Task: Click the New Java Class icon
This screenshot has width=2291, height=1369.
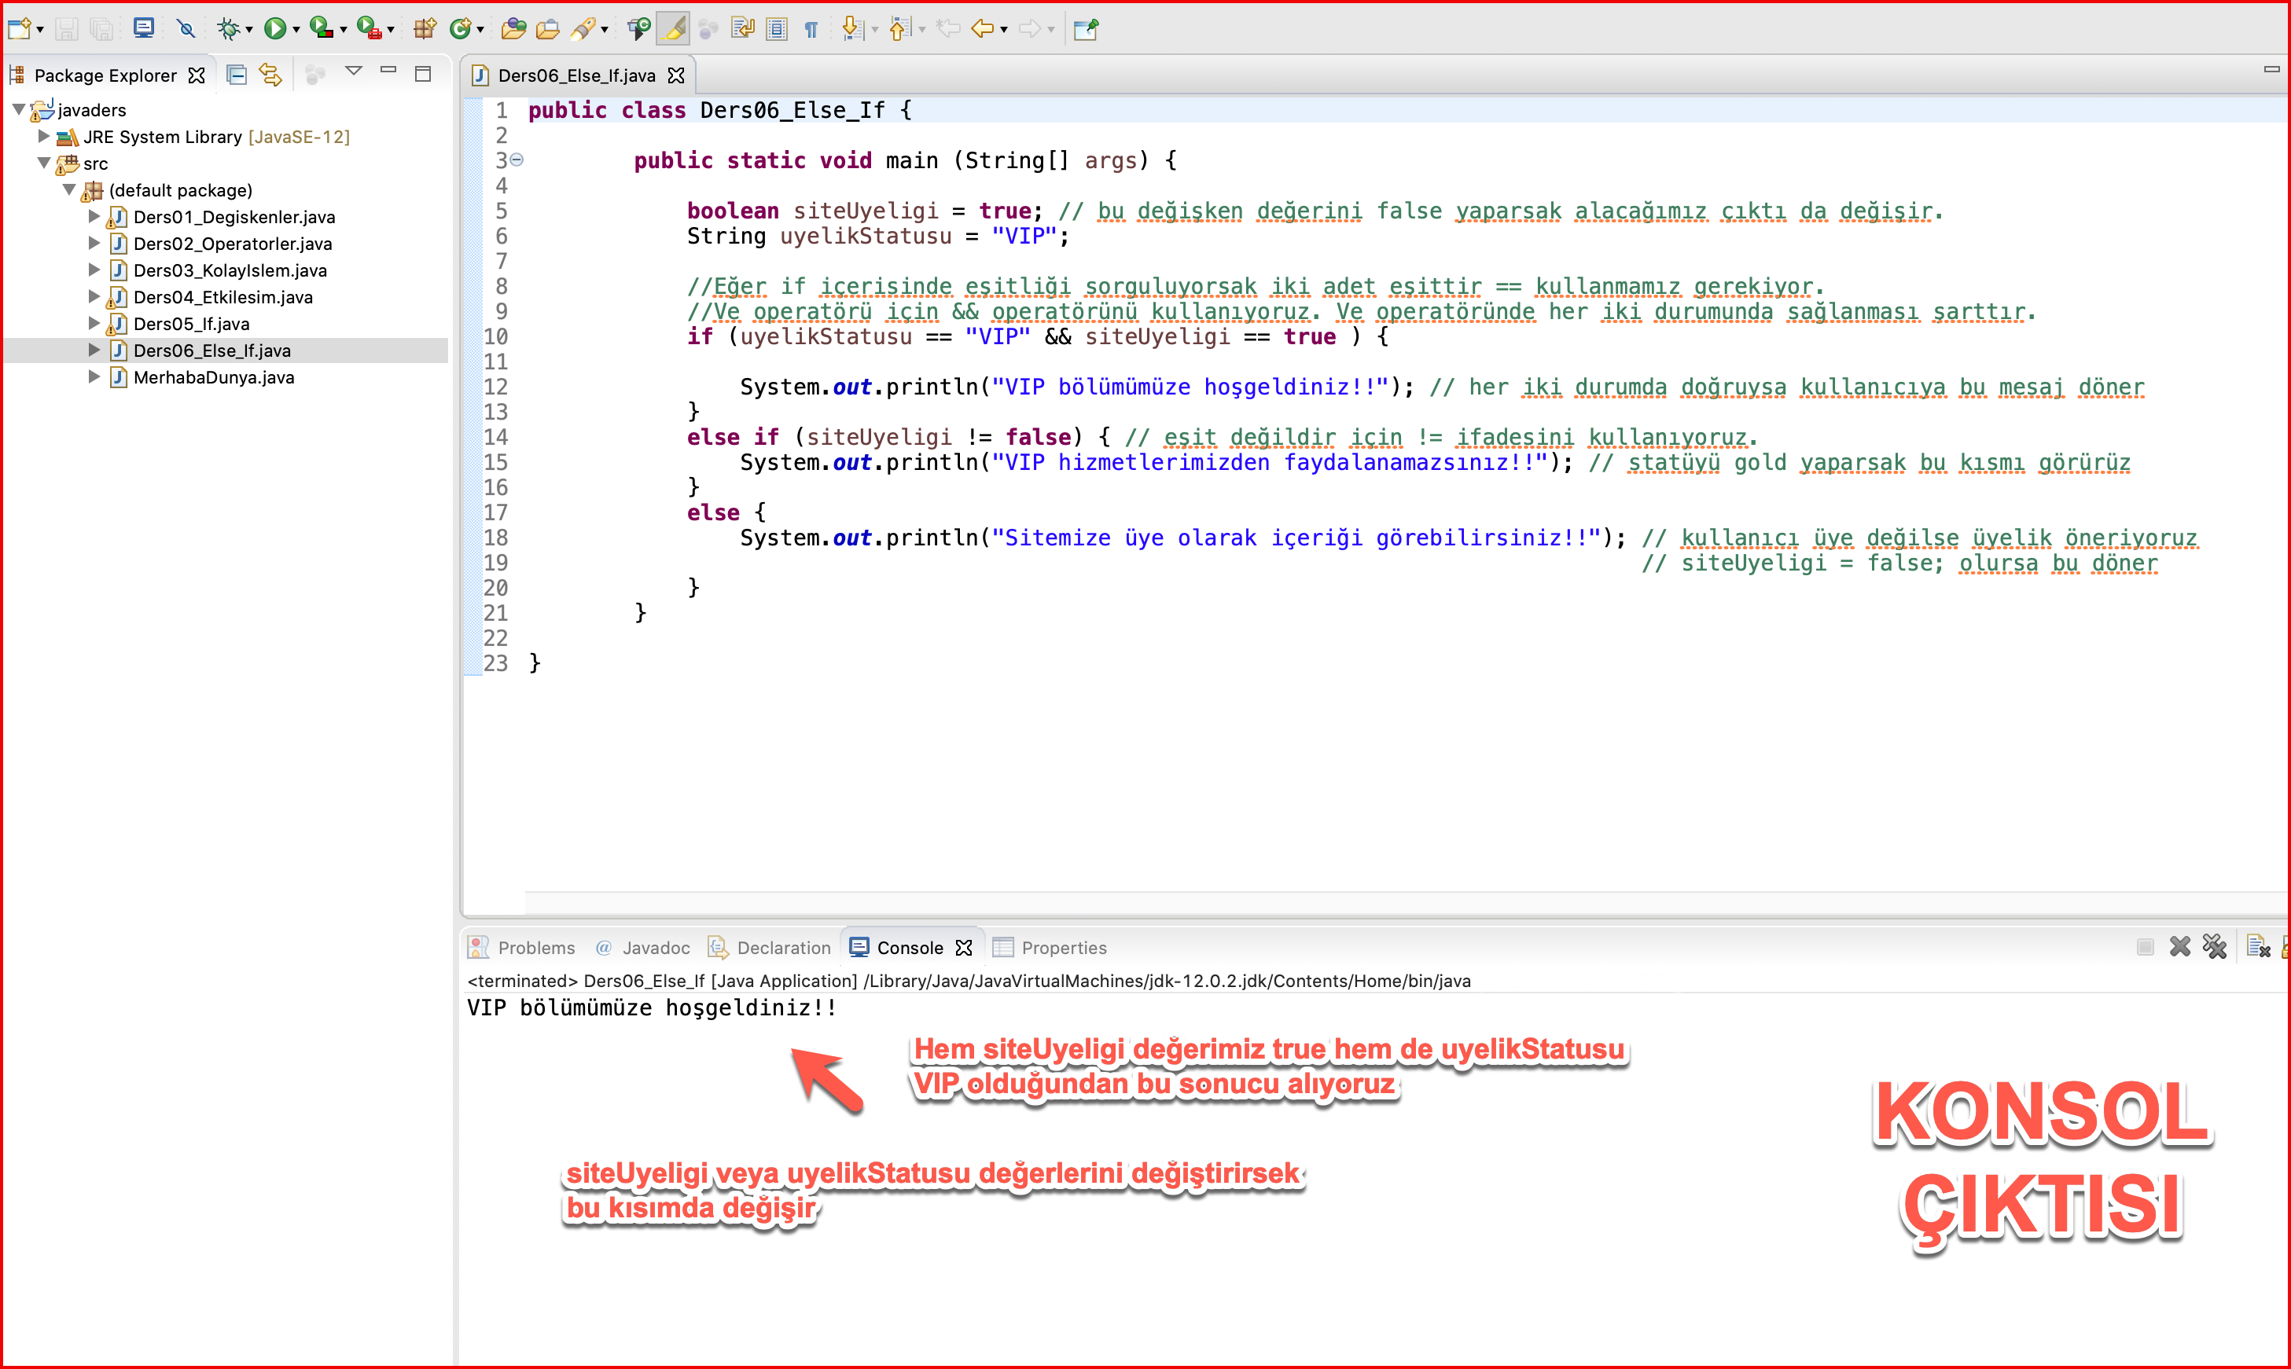Action: 459,30
